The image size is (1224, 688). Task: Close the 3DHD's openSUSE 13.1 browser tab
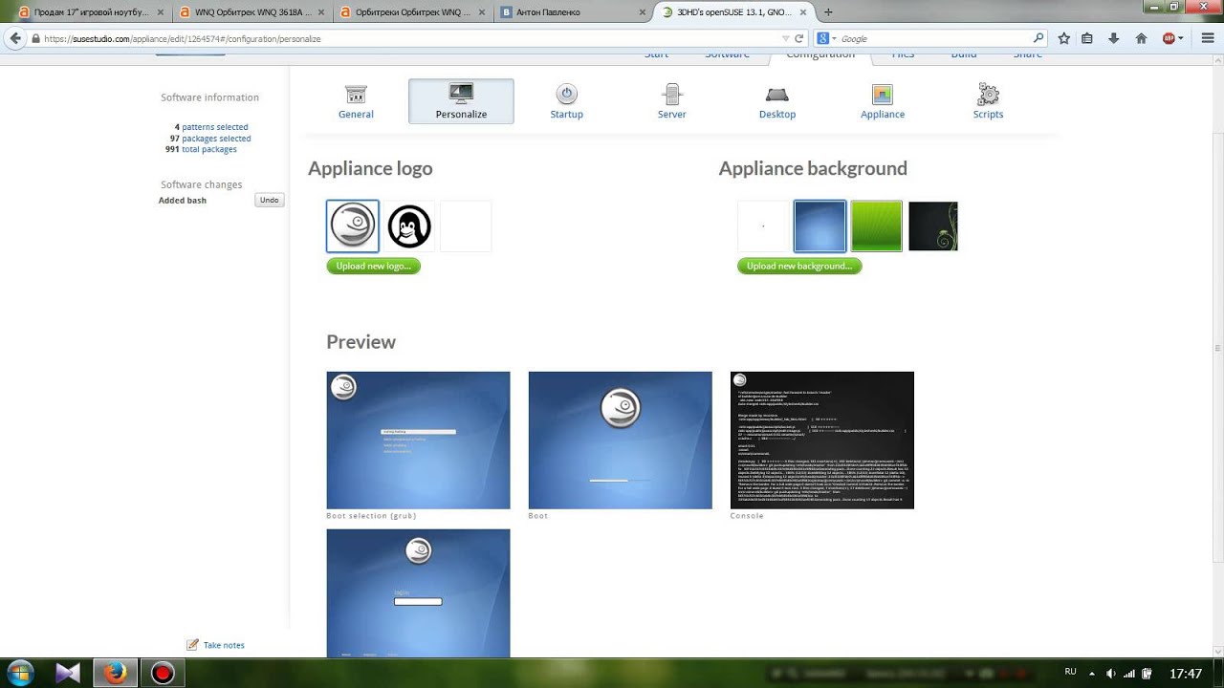[x=801, y=12]
